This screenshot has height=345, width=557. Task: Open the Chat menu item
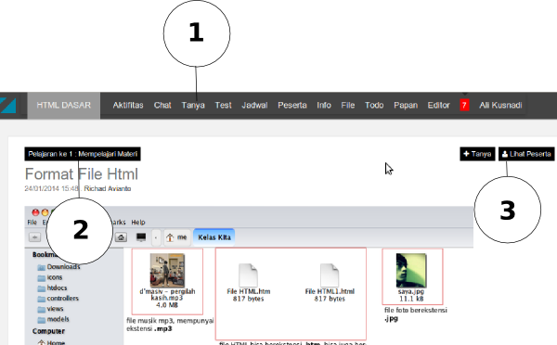[162, 106]
